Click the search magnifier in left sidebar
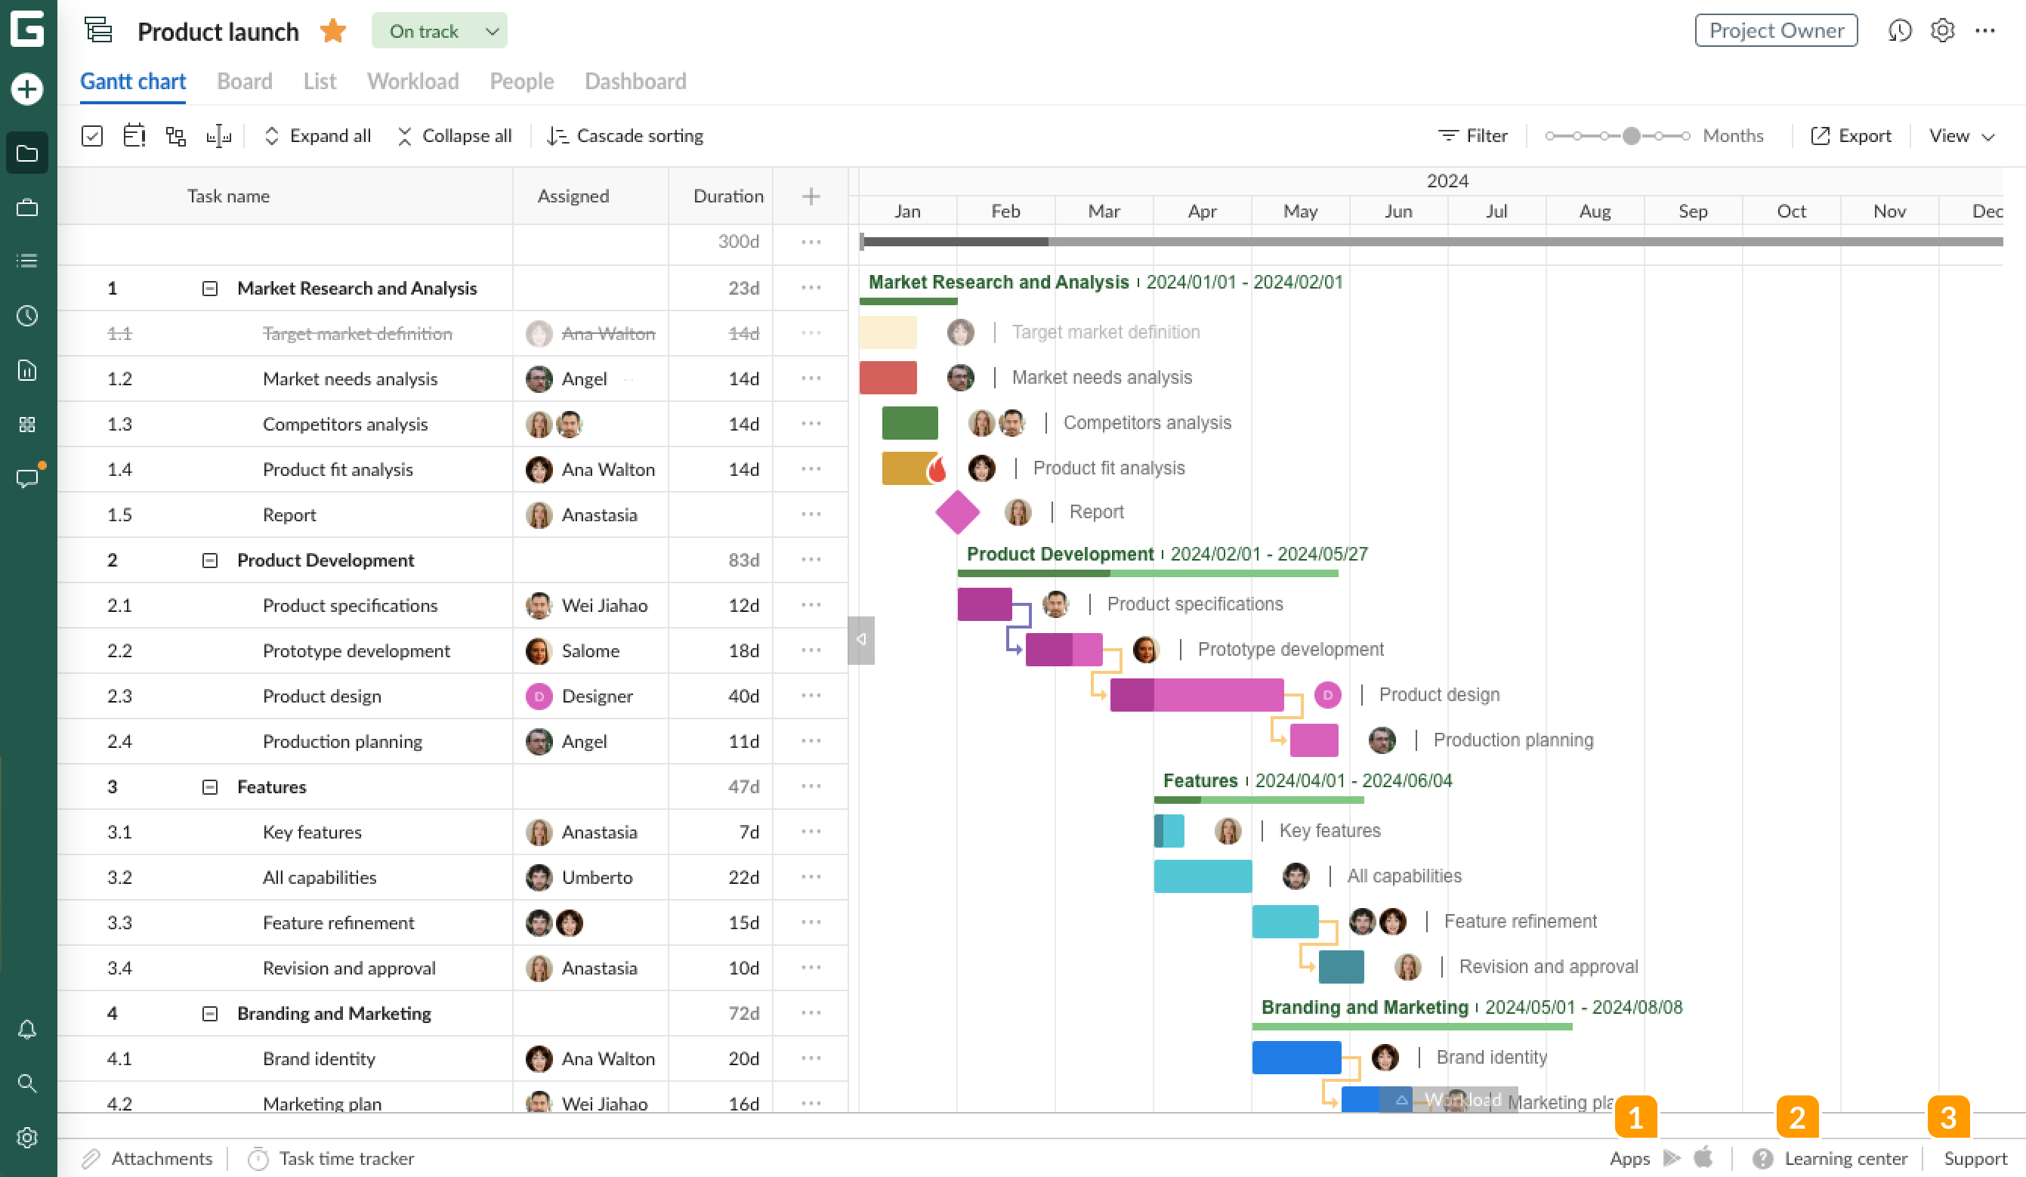Viewport: 2026px width, 1177px height. click(27, 1083)
